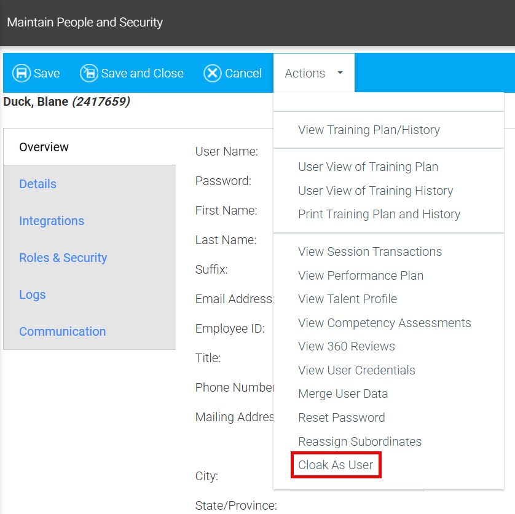Switch to the Details tab

tap(37, 184)
